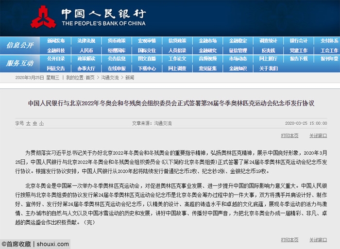Click 打印本页 below the article
The height and width of the screenshot is (249, 340).
pos(289,240)
